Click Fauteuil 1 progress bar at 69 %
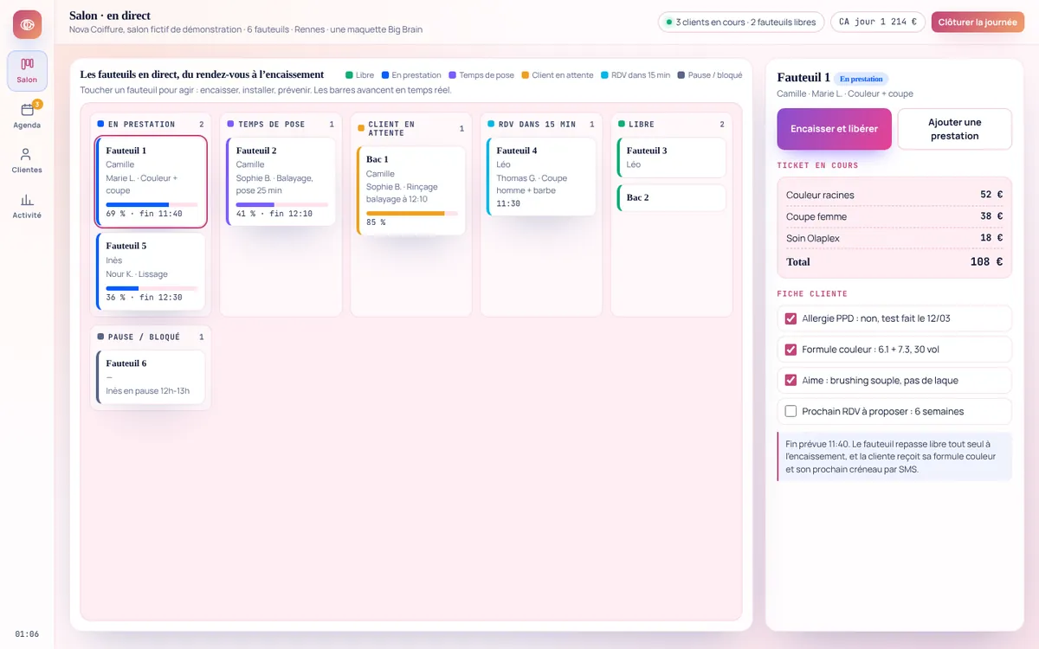Viewport: 1039px width, 649px height. pos(152,204)
